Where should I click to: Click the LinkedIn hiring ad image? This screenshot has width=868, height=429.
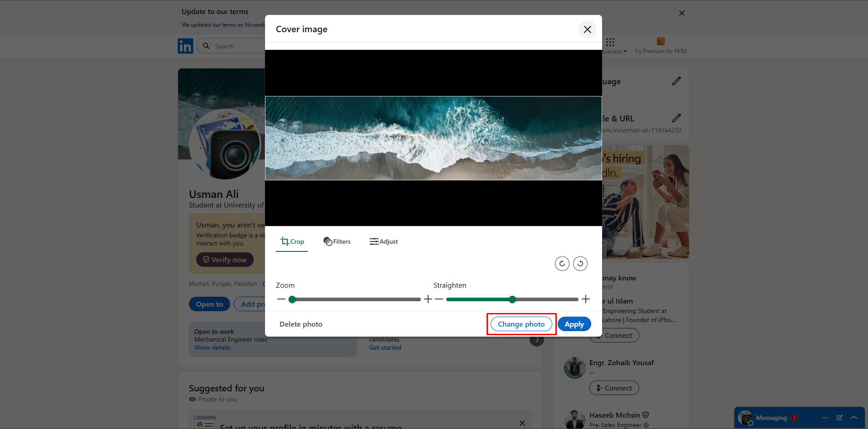tap(646, 202)
